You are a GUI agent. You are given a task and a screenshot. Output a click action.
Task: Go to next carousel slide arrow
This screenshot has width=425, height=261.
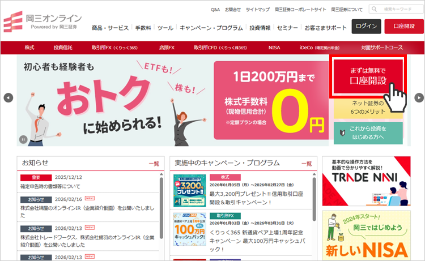pyautogui.click(x=419, y=98)
